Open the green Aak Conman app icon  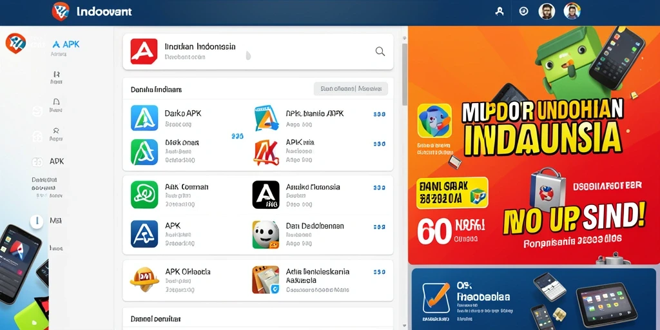(144, 195)
